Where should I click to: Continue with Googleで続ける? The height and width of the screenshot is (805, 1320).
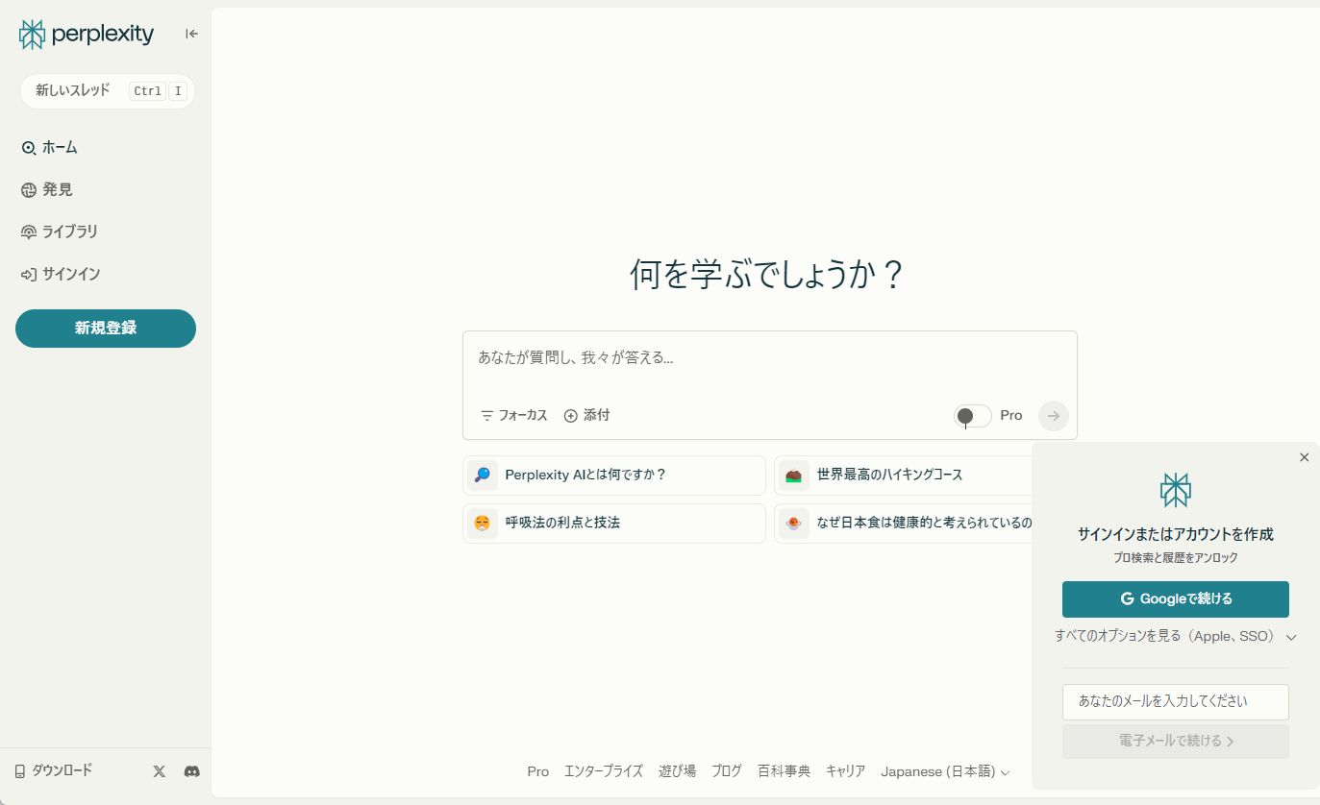1175,598
